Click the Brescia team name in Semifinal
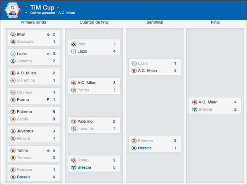This screenshot has width=247, height=185. tap(145, 148)
